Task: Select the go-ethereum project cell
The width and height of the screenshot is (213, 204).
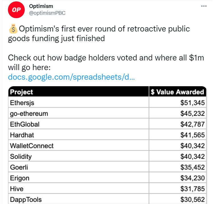Action: pyautogui.click(x=29, y=113)
